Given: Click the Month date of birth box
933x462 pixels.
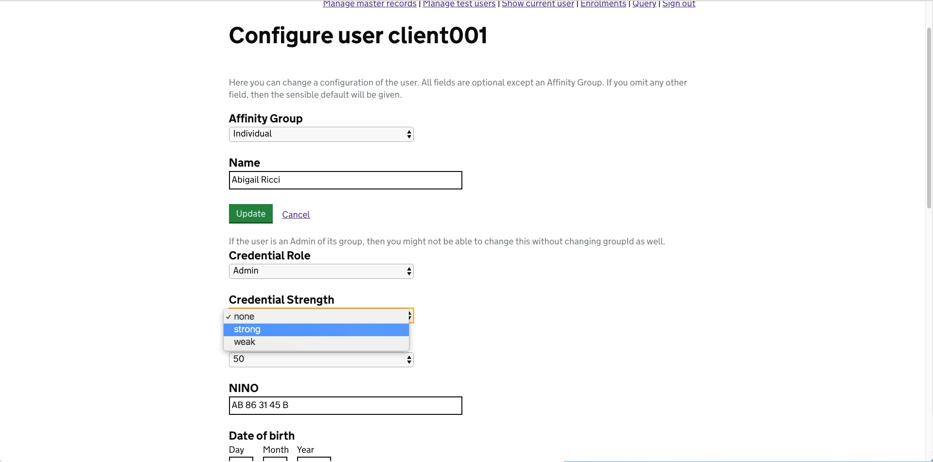Looking at the screenshot, I should (x=275, y=459).
